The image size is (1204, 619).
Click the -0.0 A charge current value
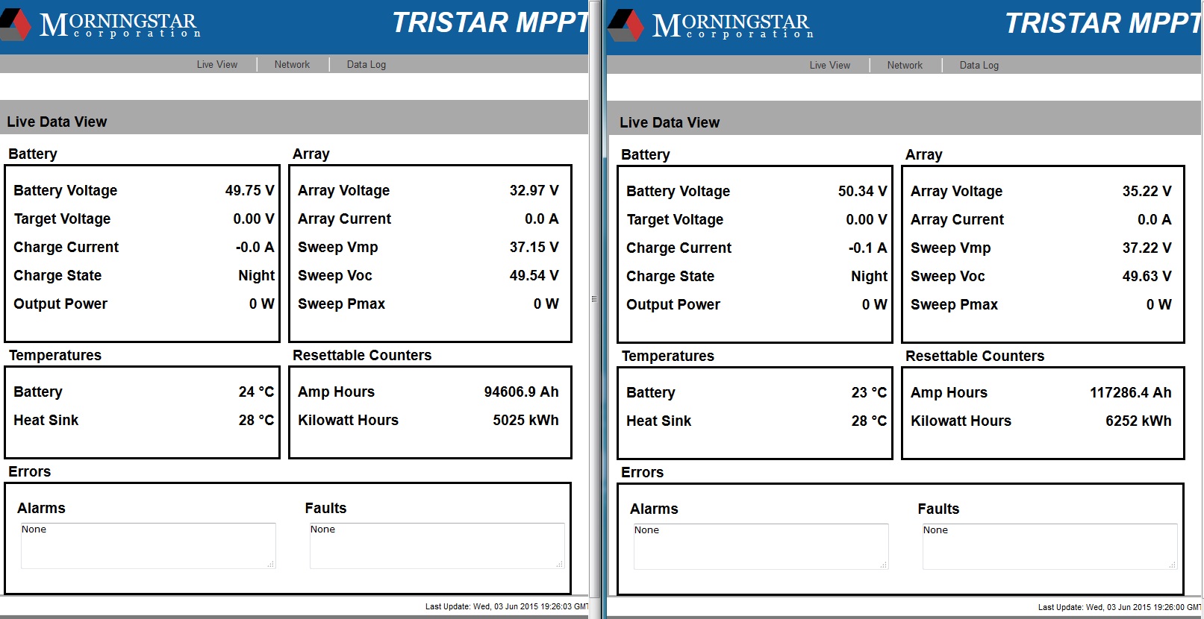pos(255,247)
